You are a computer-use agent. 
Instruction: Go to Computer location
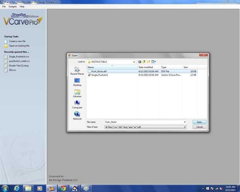[77, 105]
